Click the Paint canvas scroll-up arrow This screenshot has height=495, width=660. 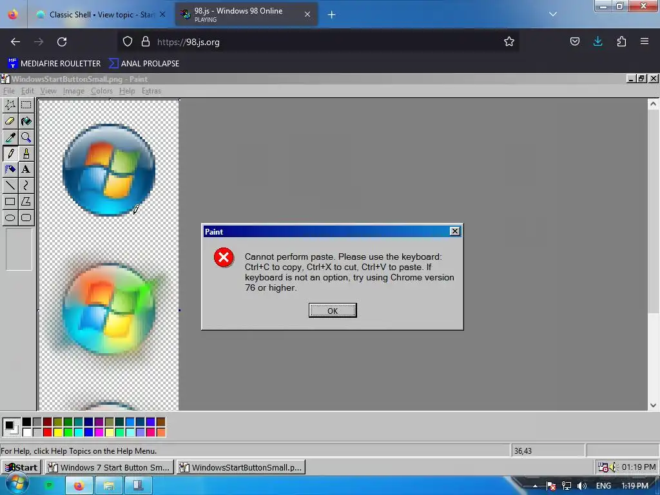pyautogui.click(x=653, y=104)
